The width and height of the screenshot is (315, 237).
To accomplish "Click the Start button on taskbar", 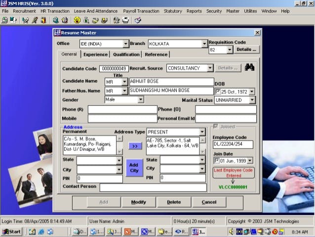I will (x=12, y=231).
